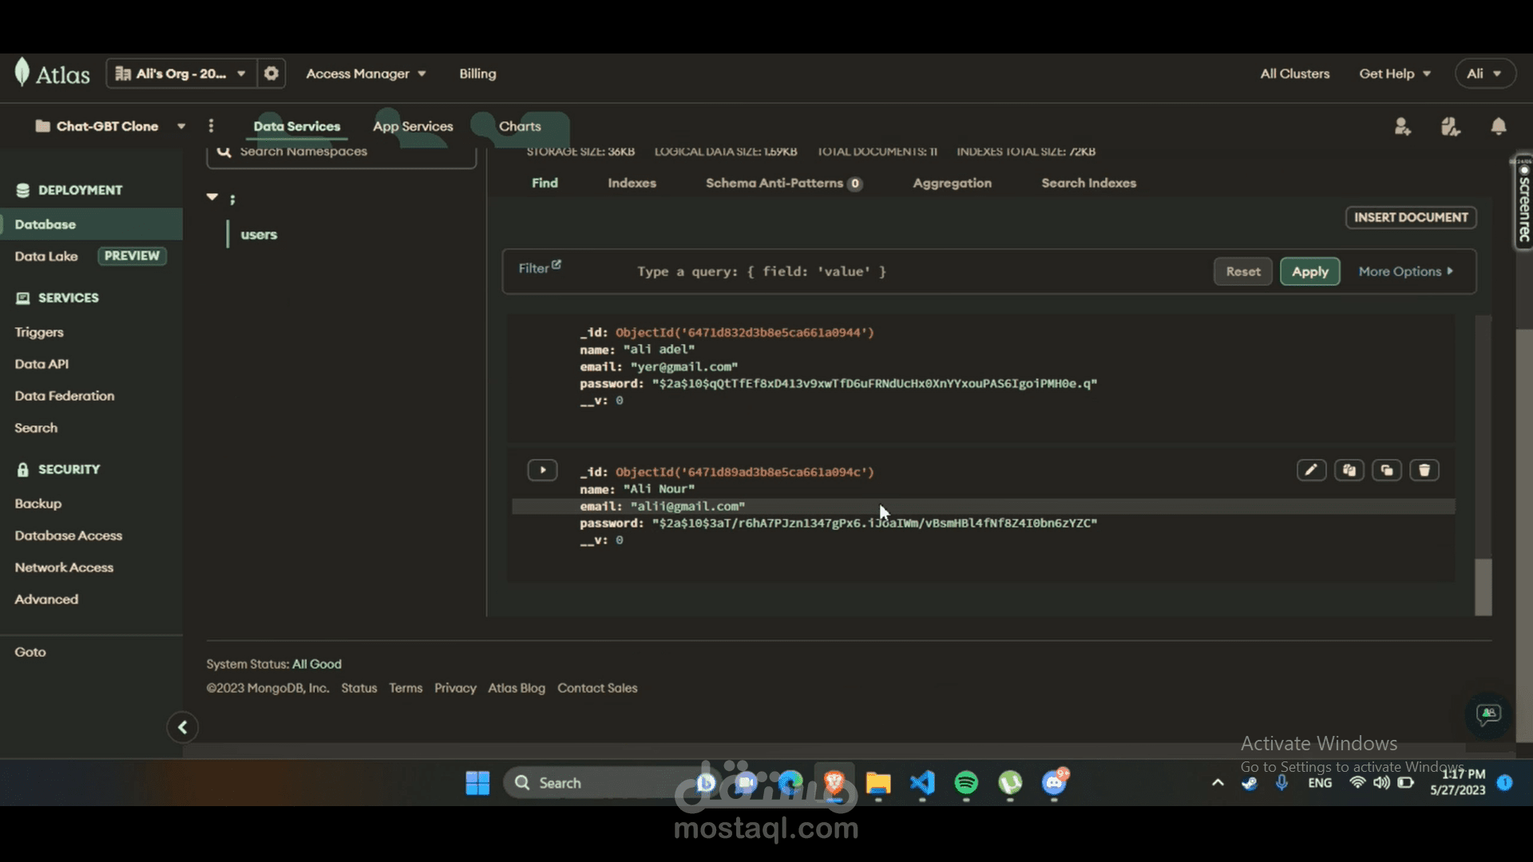Open the Ali's Org organization dropdown
Image resolution: width=1533 pixels, height=862 pixels.
(180, 73)
